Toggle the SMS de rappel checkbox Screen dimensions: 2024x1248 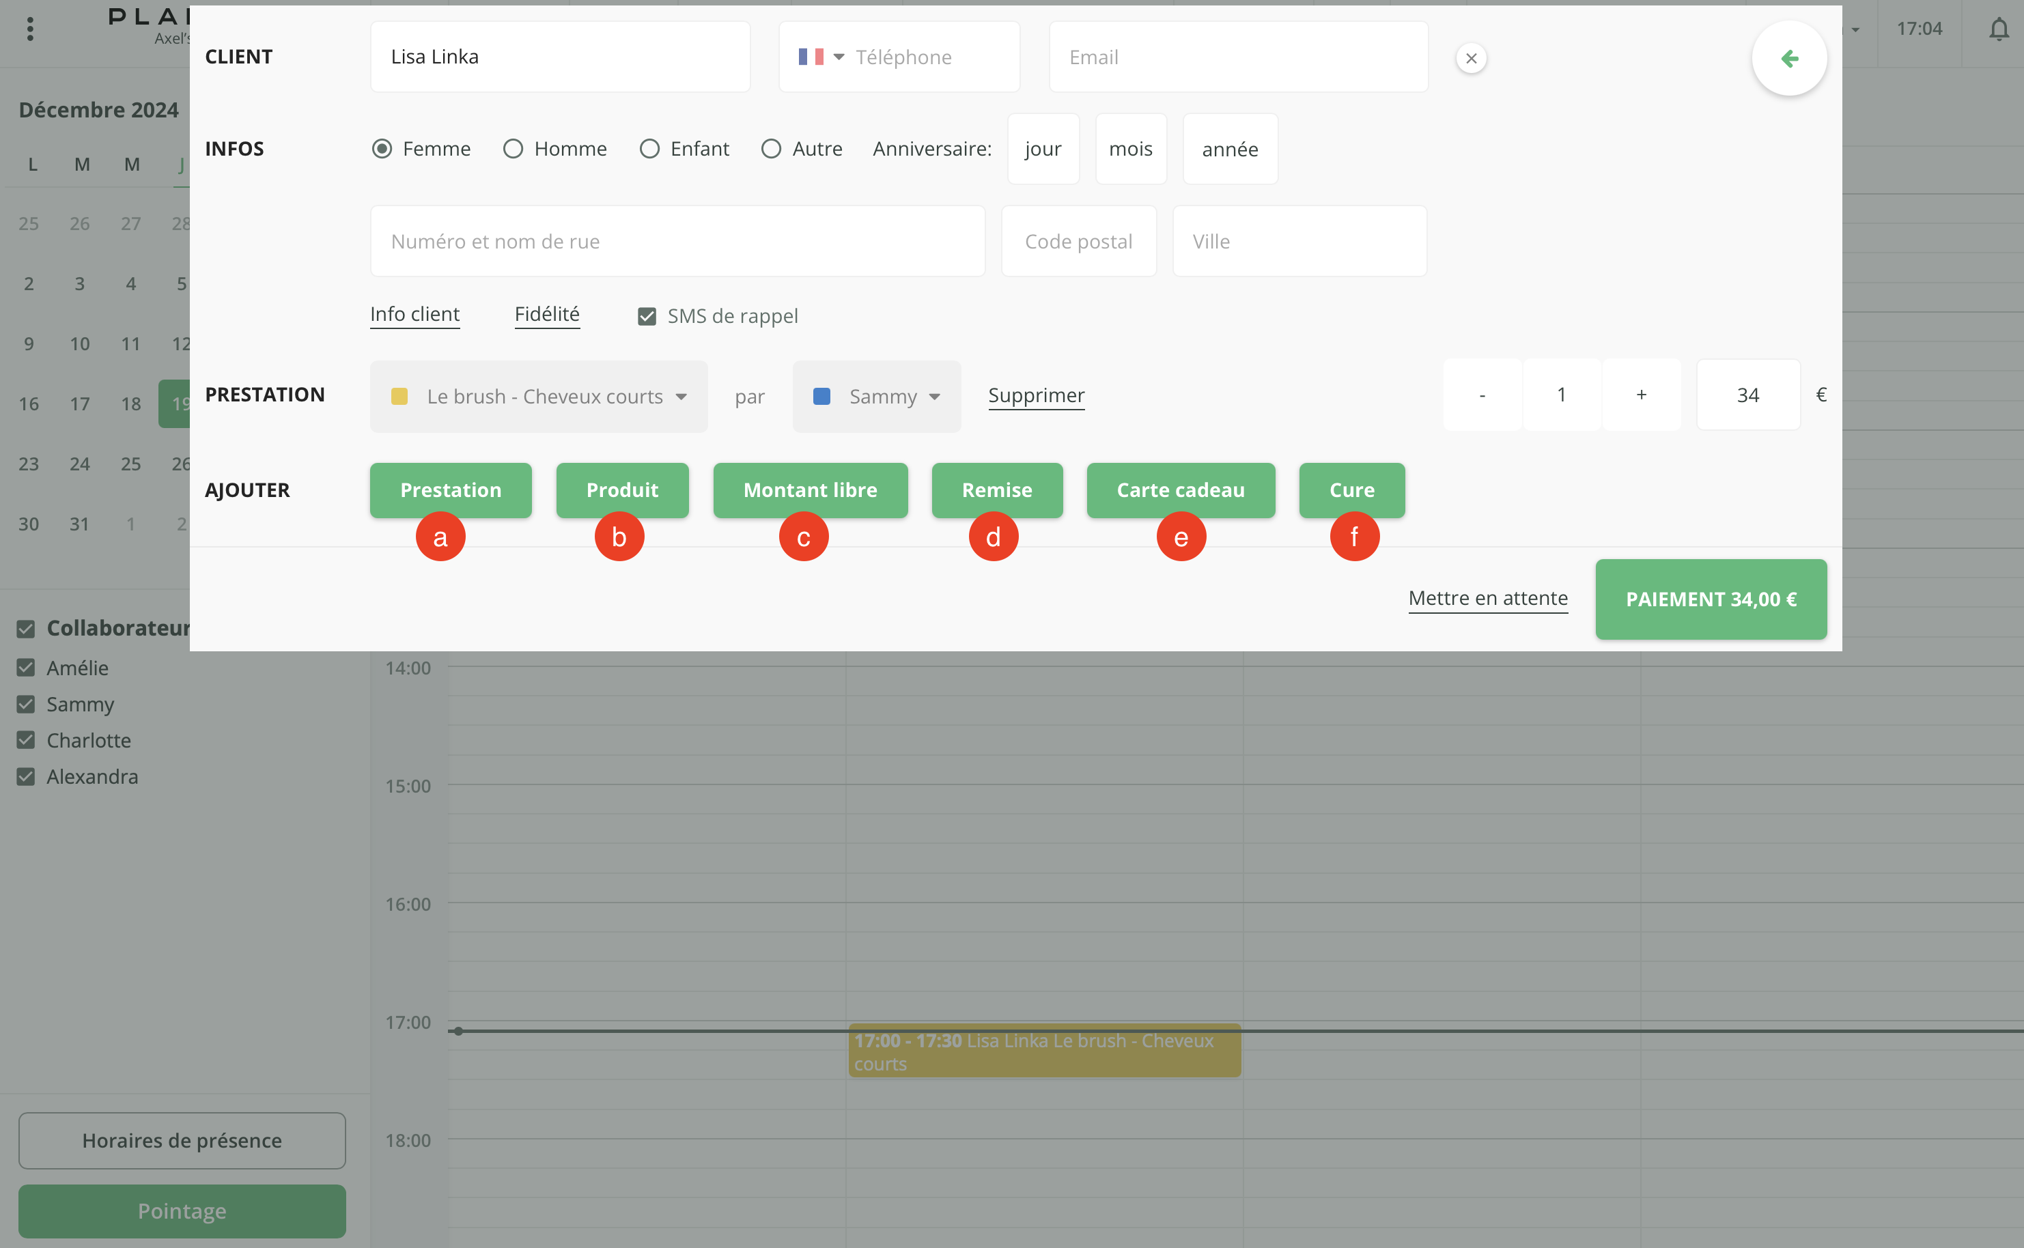[x=647, y=316]
